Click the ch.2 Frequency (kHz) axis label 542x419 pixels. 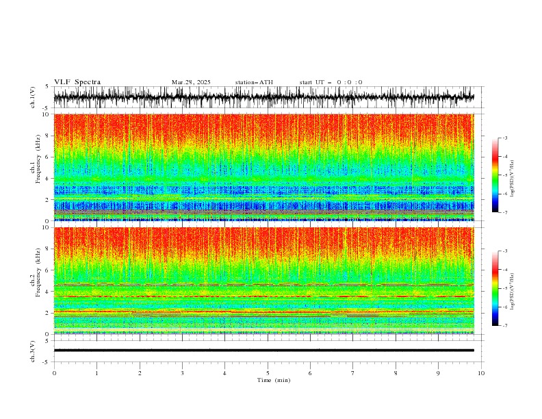pos(36,272)
